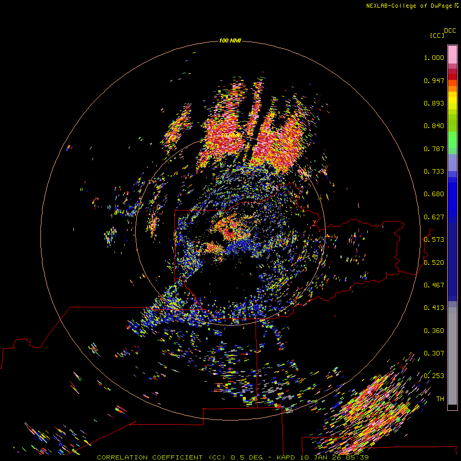Select the 0.467 legend value
The height and width of the screenshot is (461, 461).
pos(434,285)
